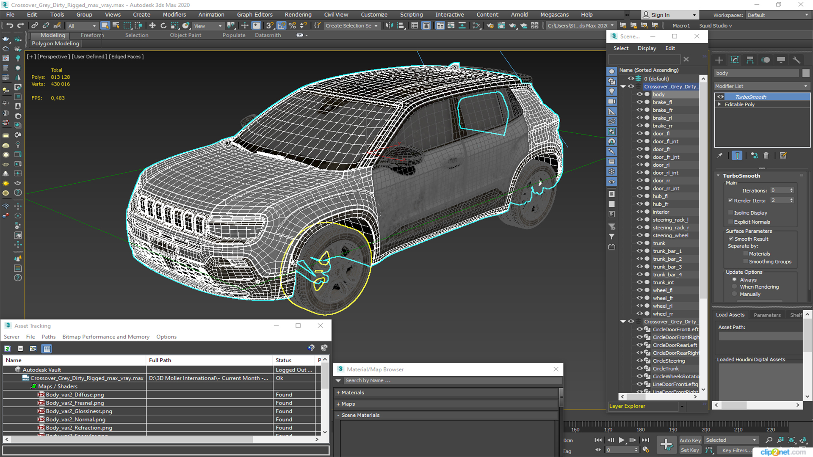813x457 pixels.
Task: Switch to Freeform ribbon tab
Action: pyautogui.click(x=92, y=35)
